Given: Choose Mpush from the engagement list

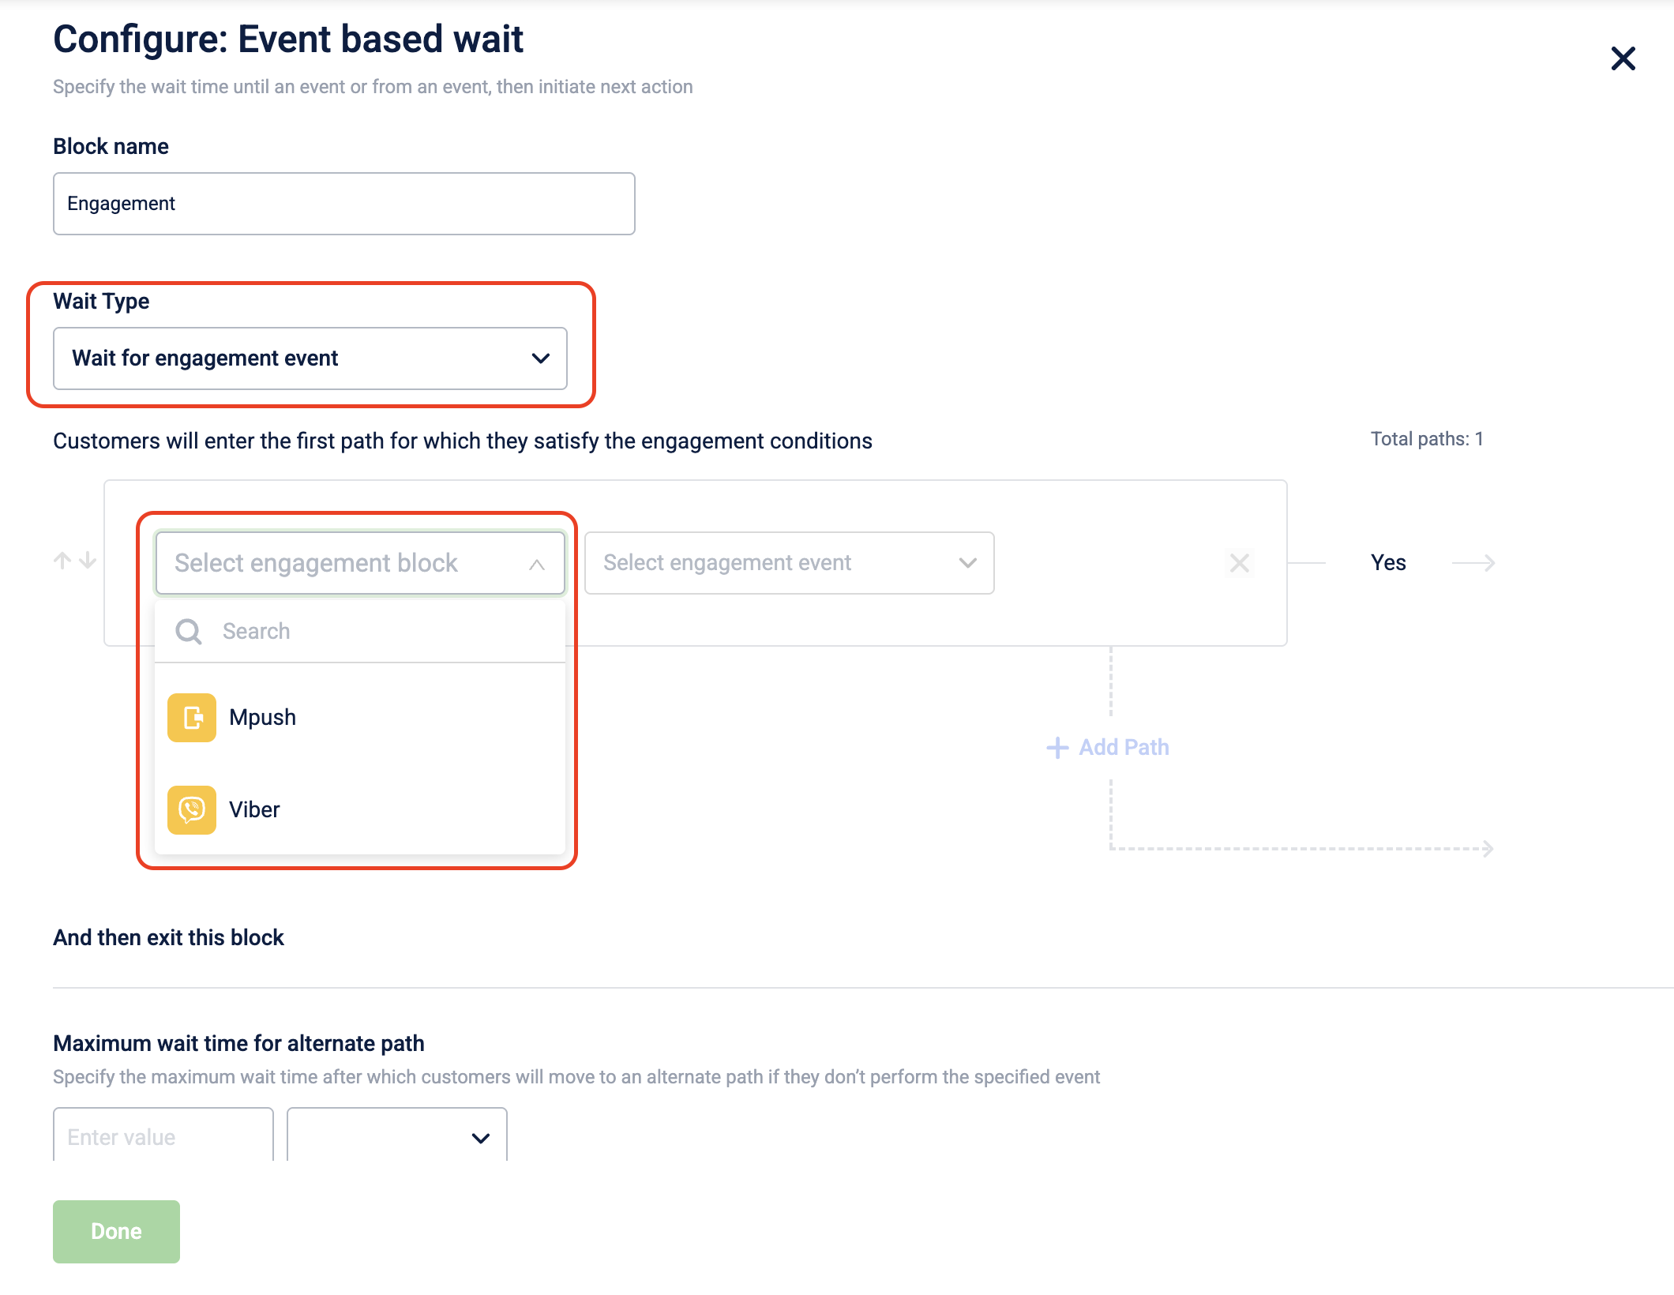Looking at the screenshot, I should click(360, 717).
